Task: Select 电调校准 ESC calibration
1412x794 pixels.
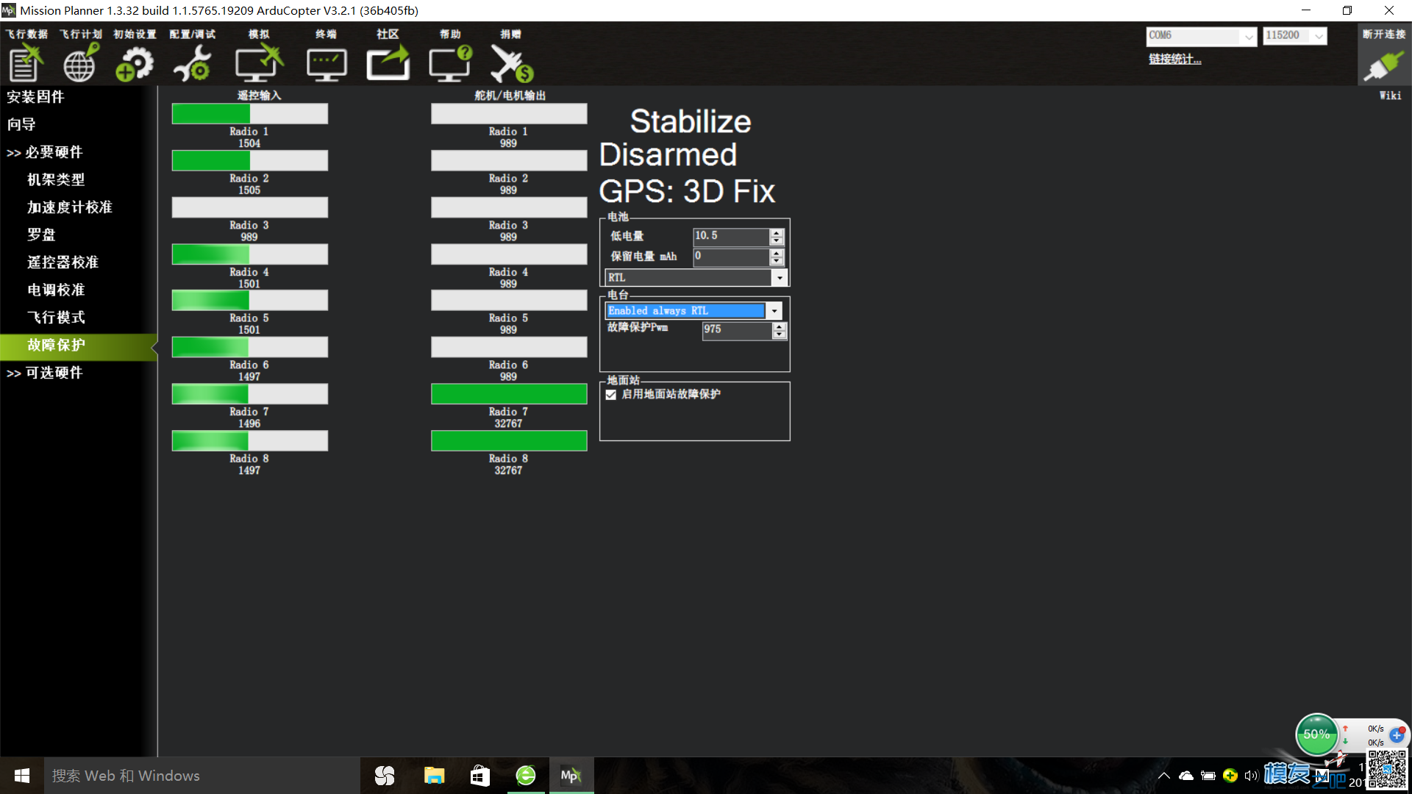Action: [x=56, y=290]
